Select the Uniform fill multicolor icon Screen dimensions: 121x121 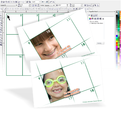pos(90,18)
